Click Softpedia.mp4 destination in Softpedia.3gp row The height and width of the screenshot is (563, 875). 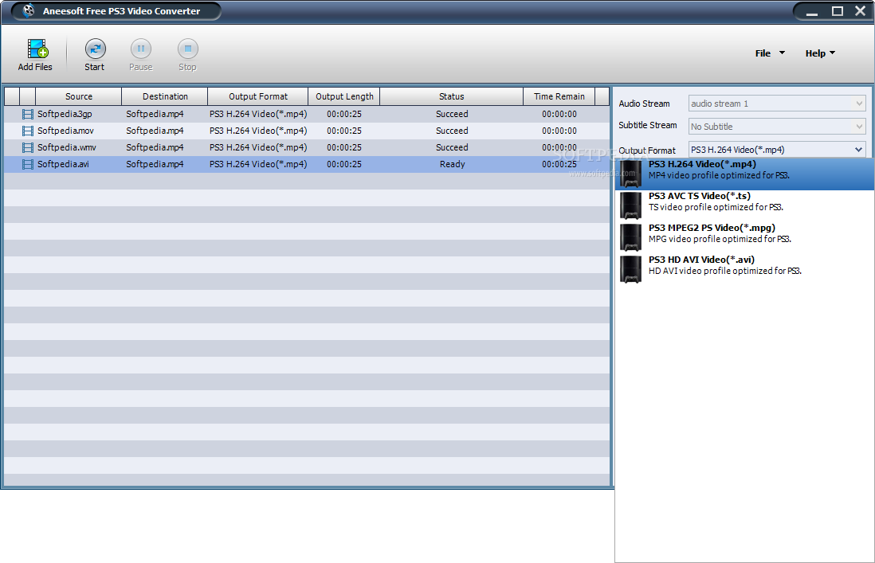tap(155, 115)
